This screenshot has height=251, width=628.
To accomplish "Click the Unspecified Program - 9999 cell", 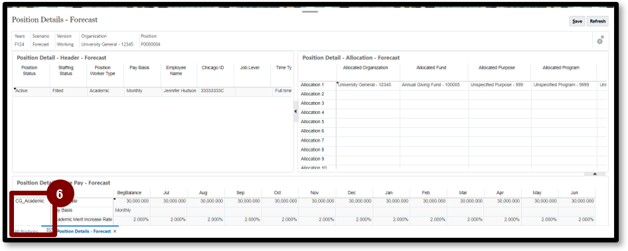I will point(564,85).
